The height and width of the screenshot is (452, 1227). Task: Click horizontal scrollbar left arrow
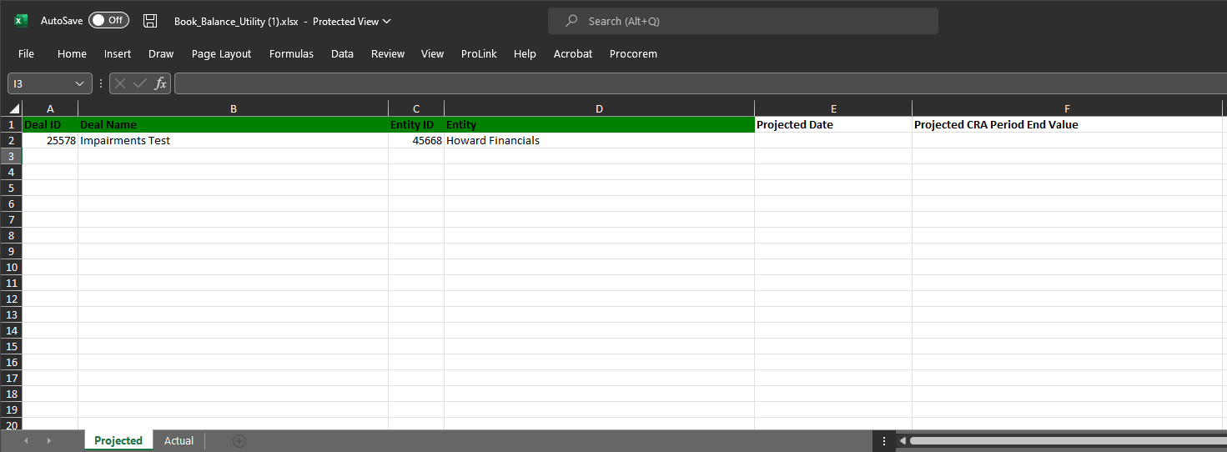point(902,440)
